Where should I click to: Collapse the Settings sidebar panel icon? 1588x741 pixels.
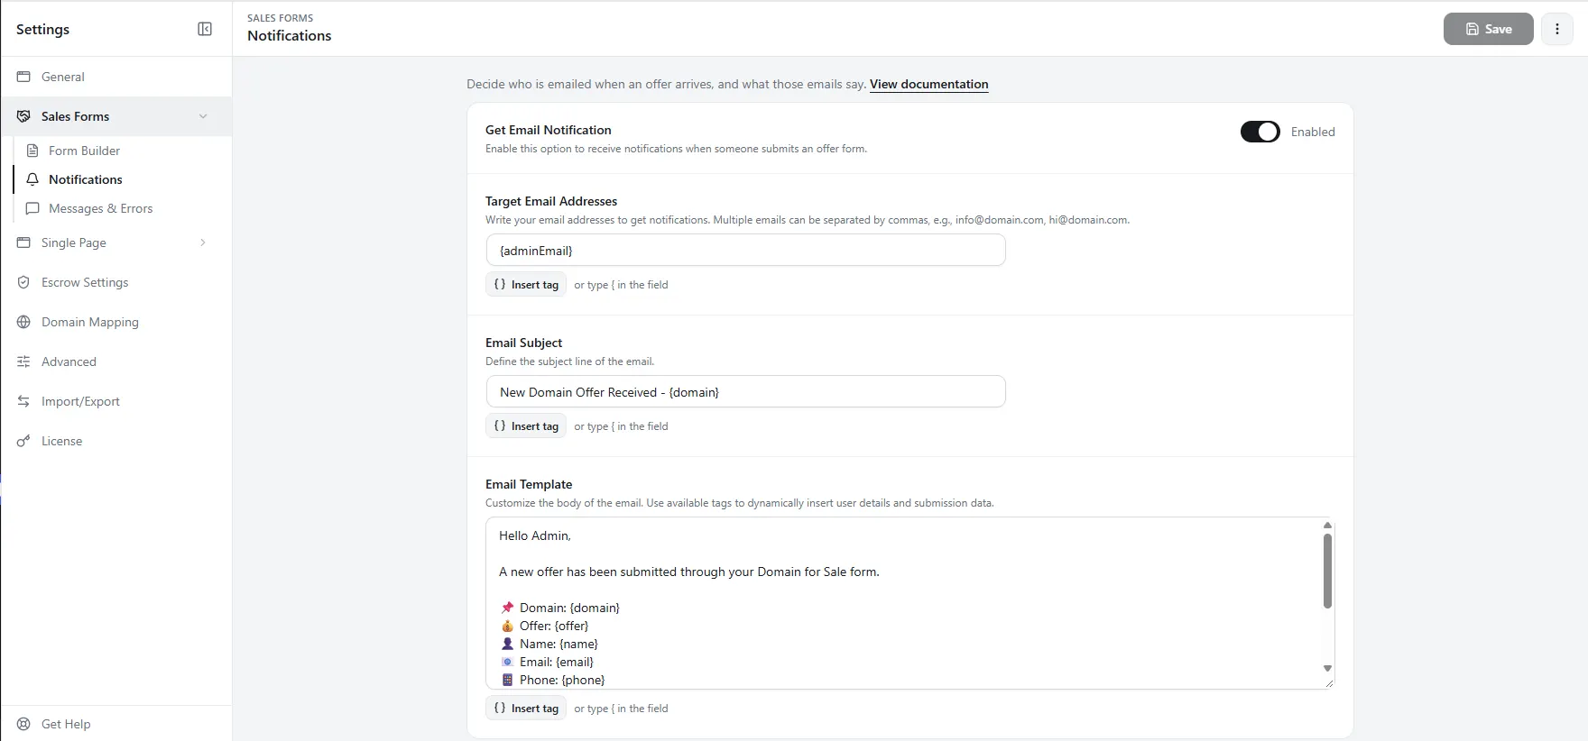tap(205, 29)
